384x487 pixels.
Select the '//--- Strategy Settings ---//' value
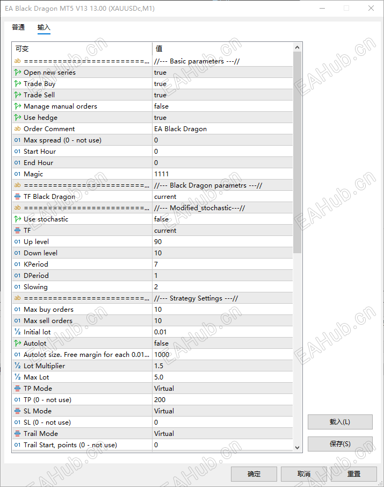tap(196, 298)
